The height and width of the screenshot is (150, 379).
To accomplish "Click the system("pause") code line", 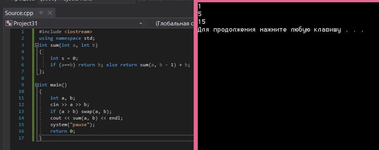I will tap(72, 125).
